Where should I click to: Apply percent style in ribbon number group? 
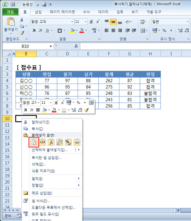(164, 31)
